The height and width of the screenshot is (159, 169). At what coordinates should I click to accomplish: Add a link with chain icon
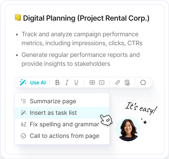pyautogui.click(x=118, y=83)
